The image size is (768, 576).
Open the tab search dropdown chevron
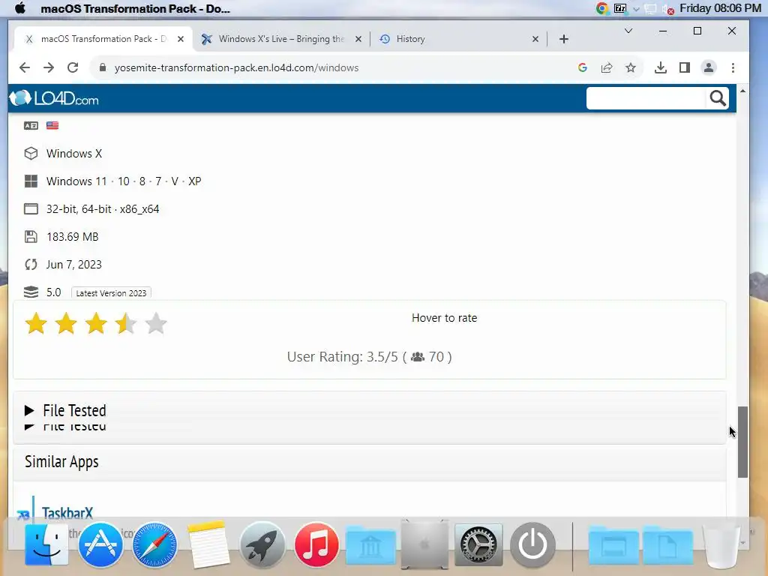(x=628, y=31)
